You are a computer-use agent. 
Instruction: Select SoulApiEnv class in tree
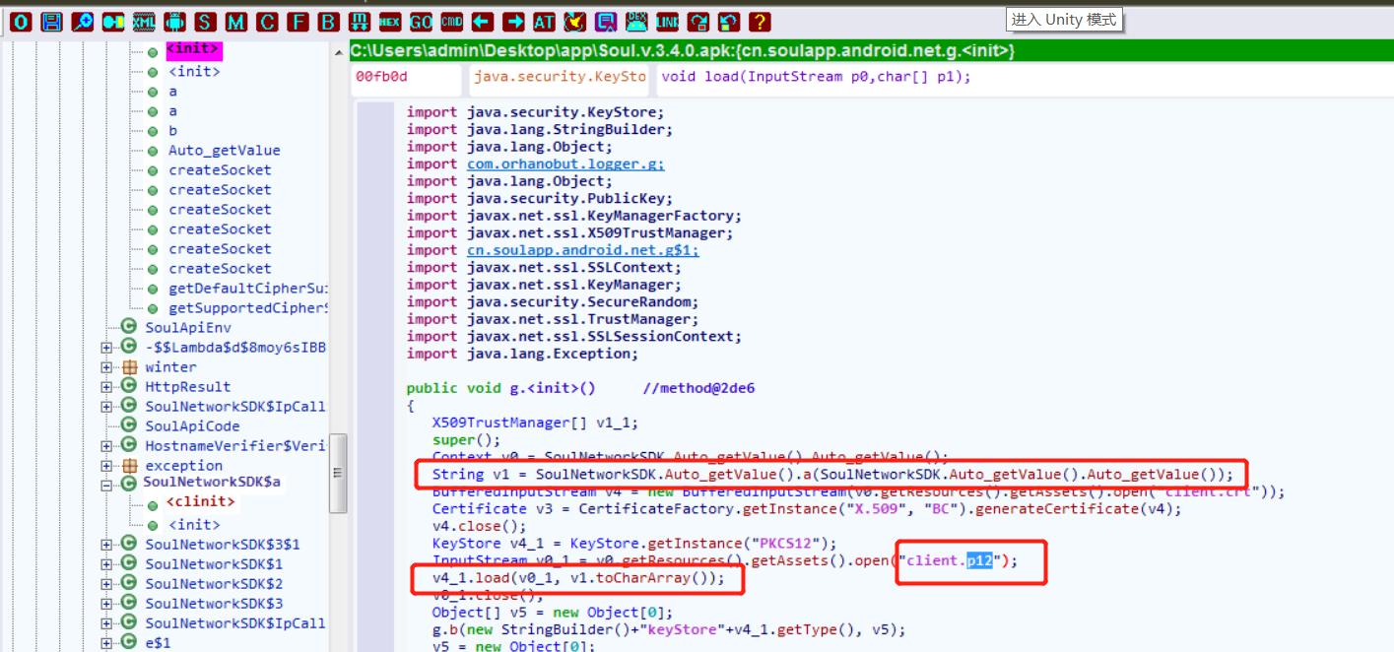pyautogui.click(x=188, y=328)
